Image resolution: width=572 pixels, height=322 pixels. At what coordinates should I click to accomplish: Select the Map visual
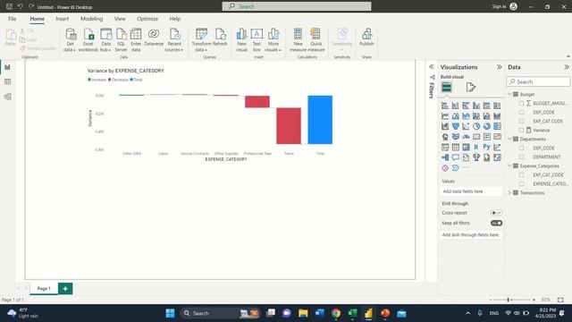445,137
